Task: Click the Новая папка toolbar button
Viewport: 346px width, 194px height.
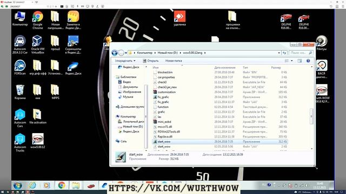Action: [x=174, y=61]
